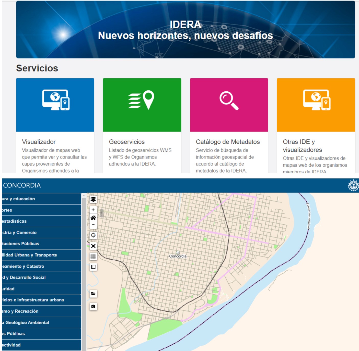The image size is (359, 351).
Task: Zoom out with the minus button
Action: coord(93,225)
